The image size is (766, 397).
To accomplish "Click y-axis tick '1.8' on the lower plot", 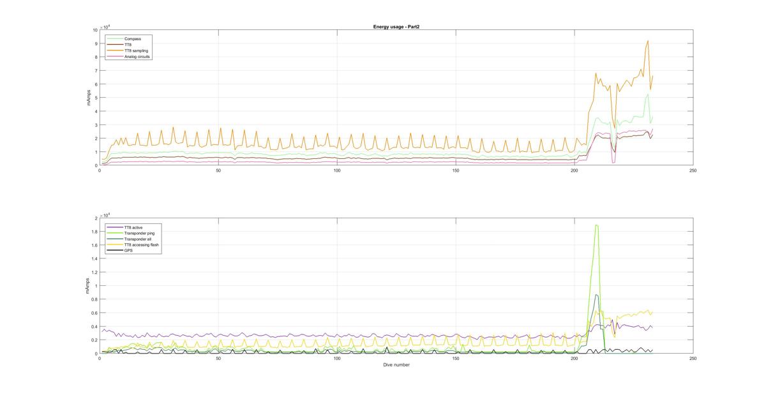I will click(x=94, y=232).
